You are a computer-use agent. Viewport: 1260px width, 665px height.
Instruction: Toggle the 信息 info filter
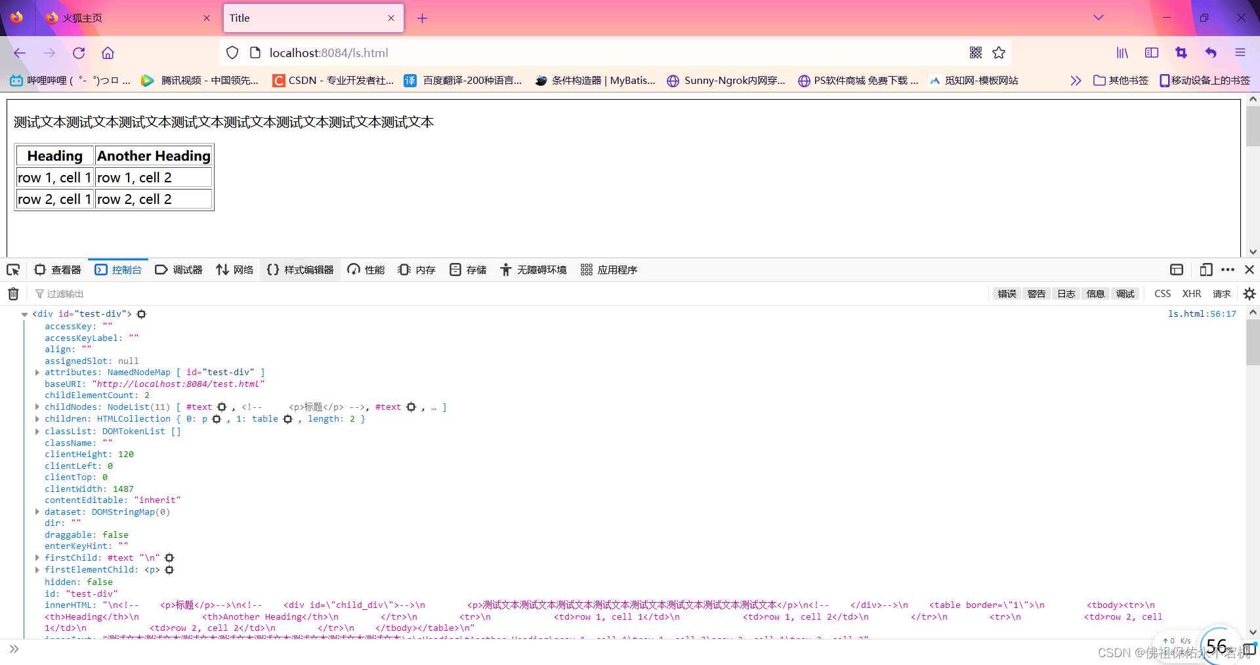[1095, 294]
